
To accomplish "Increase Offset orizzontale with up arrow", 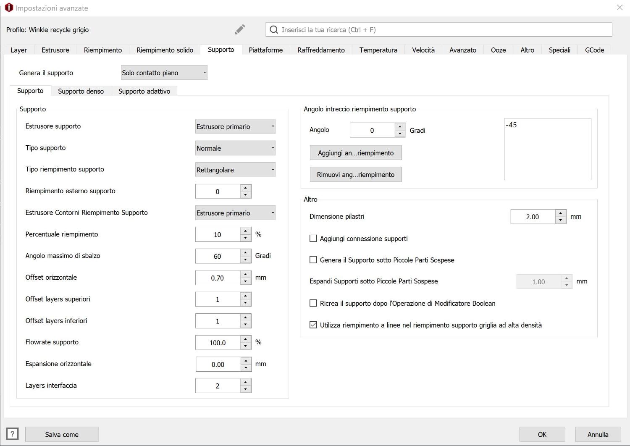I will pos(246,274).
